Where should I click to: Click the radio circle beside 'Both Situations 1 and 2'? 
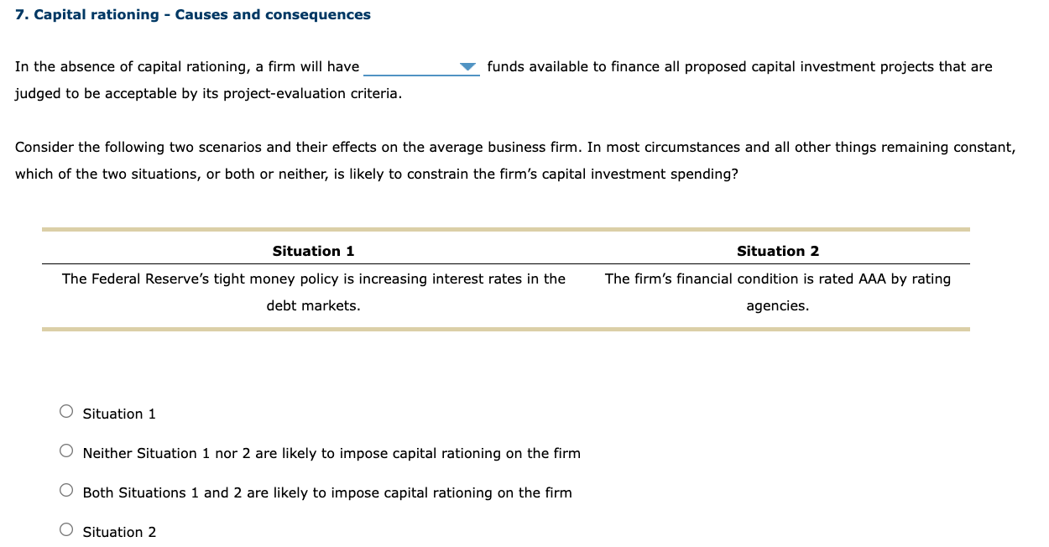click(65, 489)
